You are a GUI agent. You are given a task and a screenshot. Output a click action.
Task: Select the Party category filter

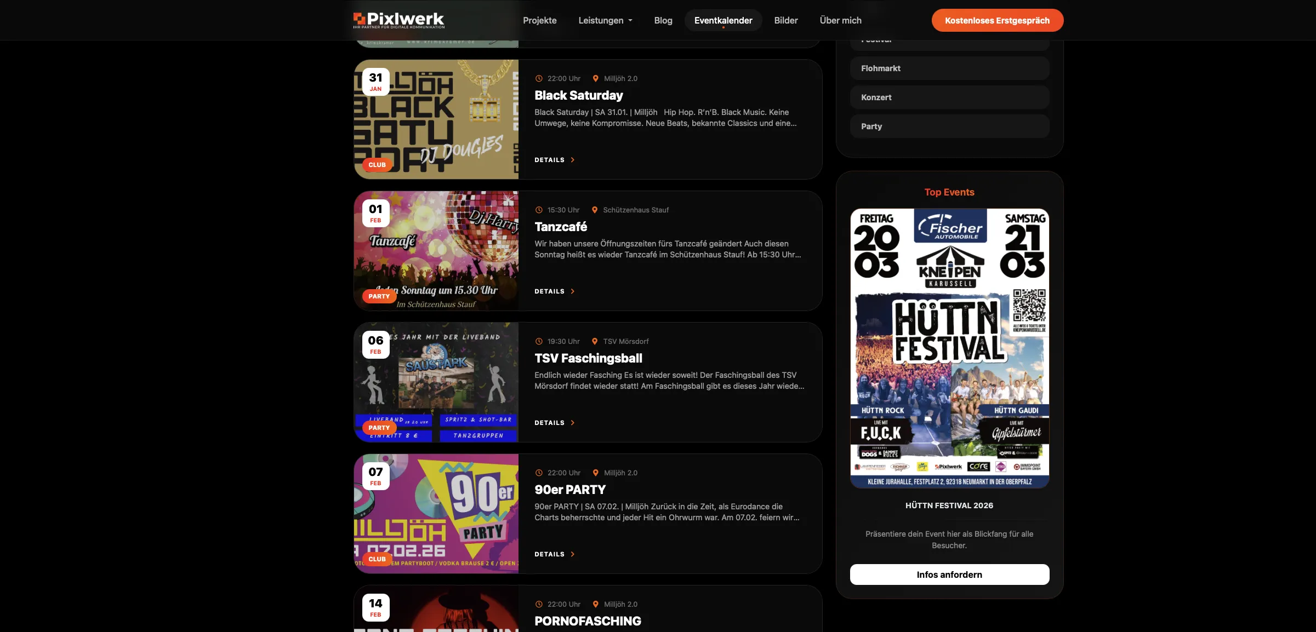click(x=949, y=127)
